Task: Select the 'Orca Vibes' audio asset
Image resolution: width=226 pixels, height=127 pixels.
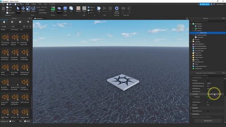Action: point(14,69)
